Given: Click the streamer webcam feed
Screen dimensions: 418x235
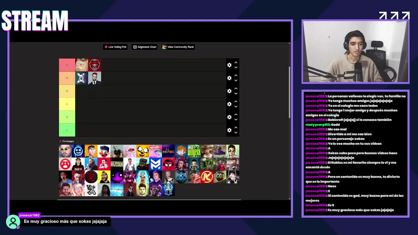Looking at the screenshot, I should pos(355,52).
